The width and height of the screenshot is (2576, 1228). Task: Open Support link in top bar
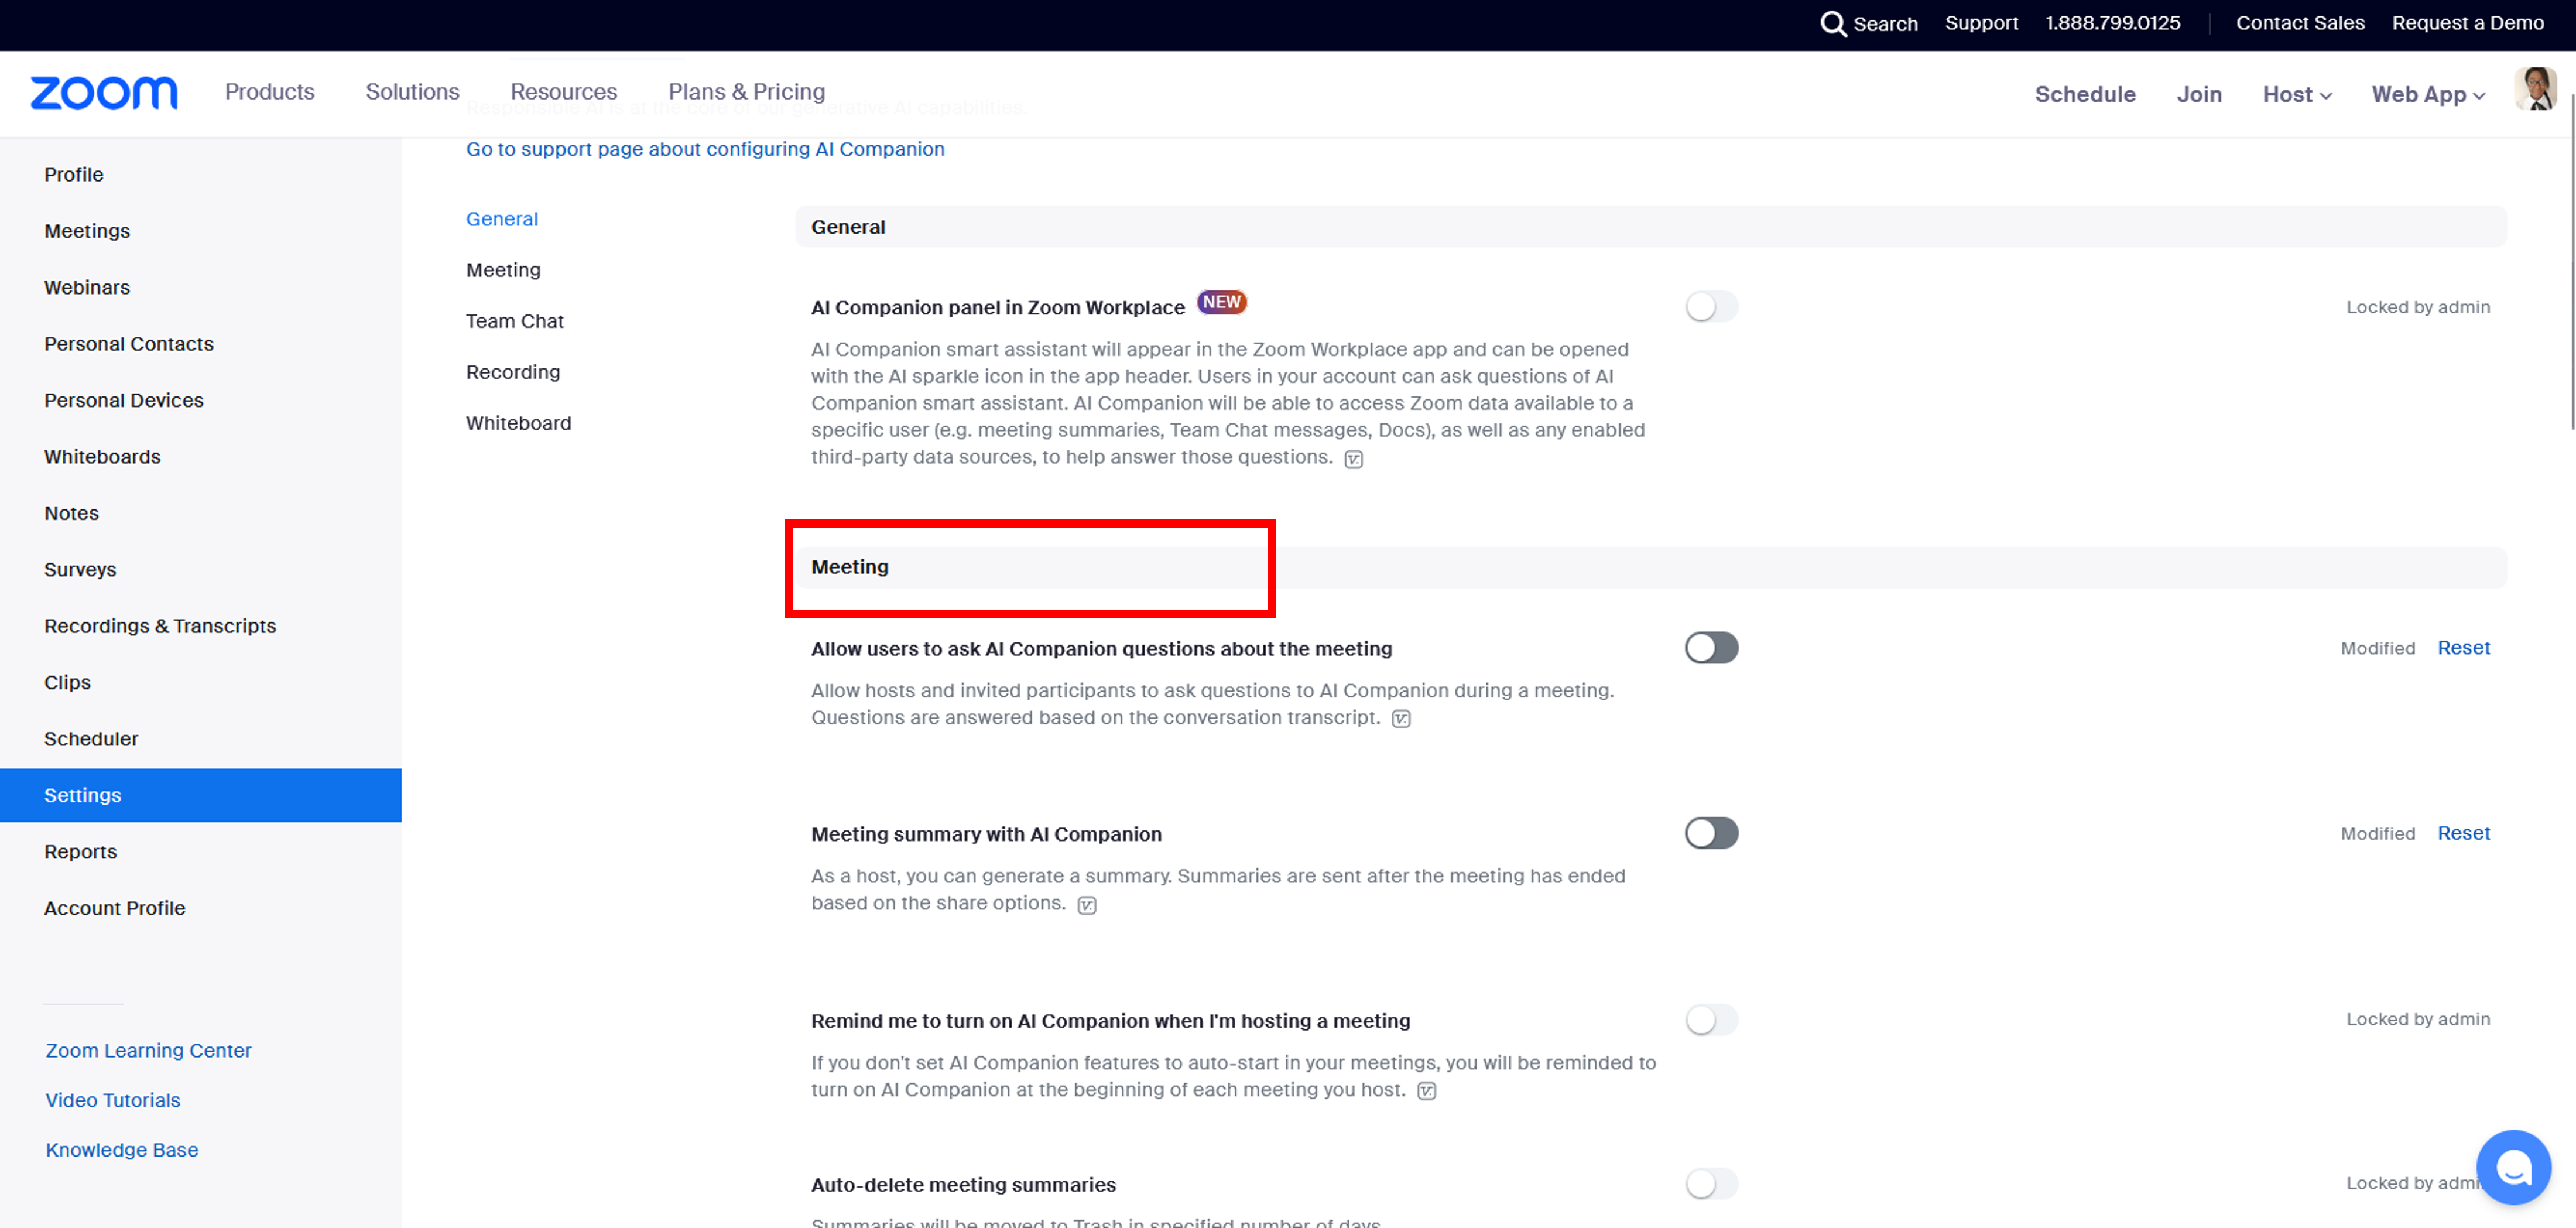pos(1981,23)
